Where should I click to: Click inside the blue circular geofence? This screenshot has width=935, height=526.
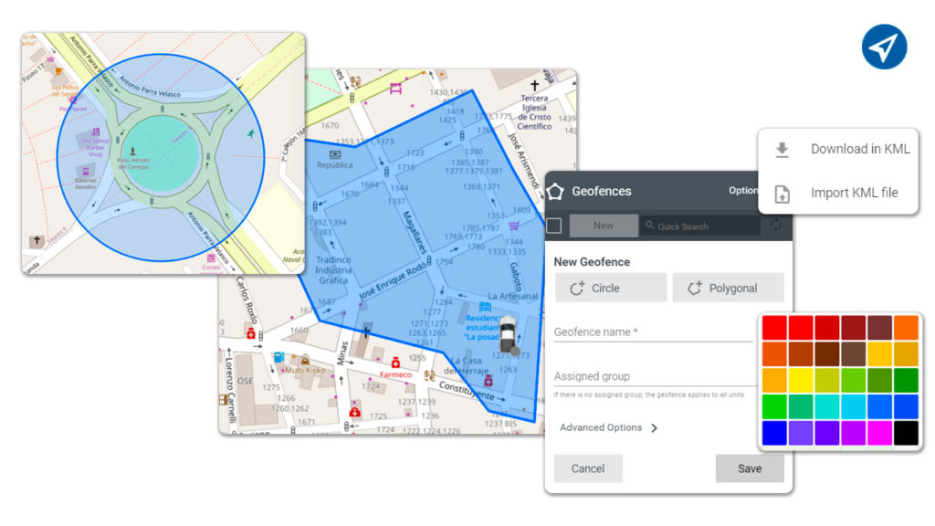tap(161, 157)
